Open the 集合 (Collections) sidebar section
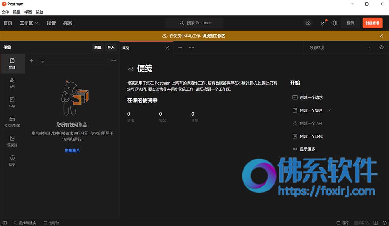 point(12,64)
